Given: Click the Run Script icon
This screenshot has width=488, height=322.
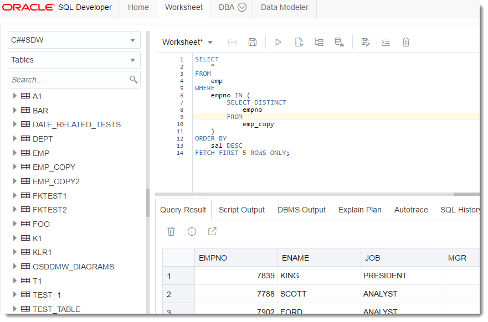Looking at the screenshot, I should (299, 42).
